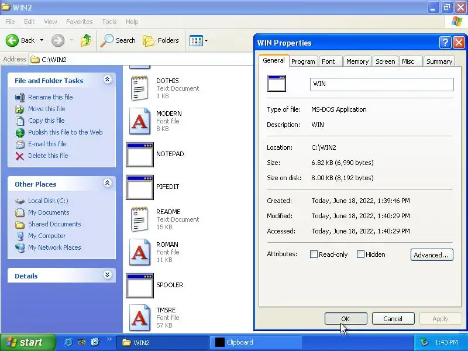Click the WIN file icon in Properties dialog
This screenshot has height=351, width=468.
[276, 83]
